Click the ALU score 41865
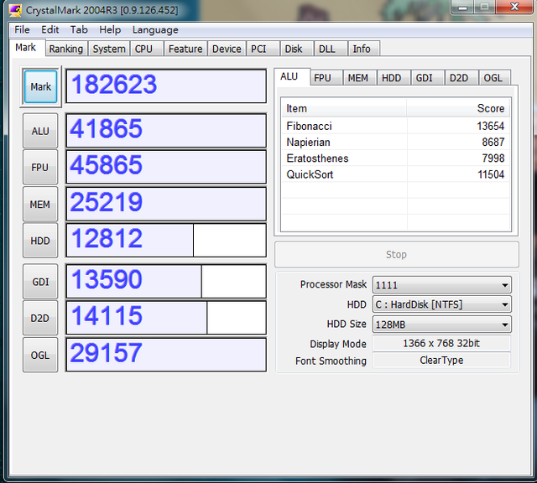537x483 pixels. [166, 131]
